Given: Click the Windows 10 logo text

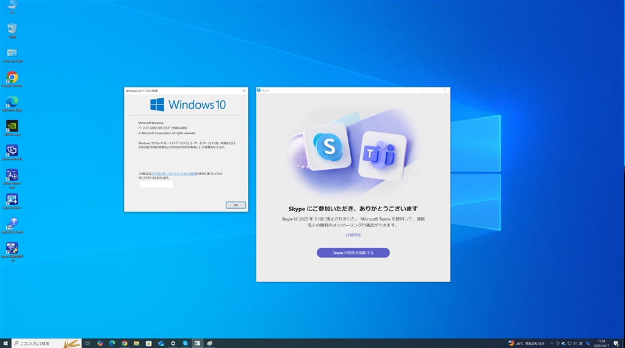Looking at the screenshot, I should (x=197, y=104).
